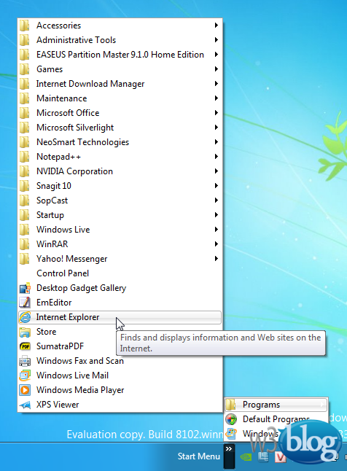
Task: Click the Windows Live Mail text
Action: 72,375
